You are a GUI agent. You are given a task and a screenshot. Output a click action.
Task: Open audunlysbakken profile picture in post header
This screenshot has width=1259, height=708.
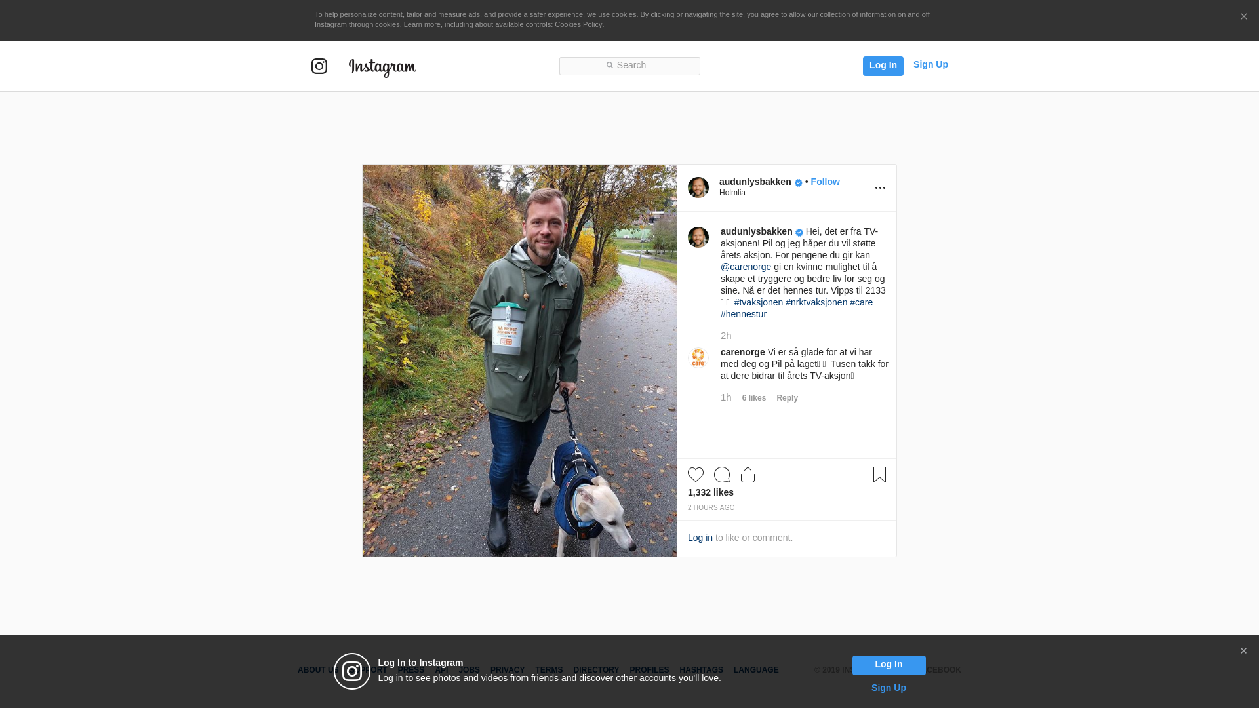tap(698, 187)
